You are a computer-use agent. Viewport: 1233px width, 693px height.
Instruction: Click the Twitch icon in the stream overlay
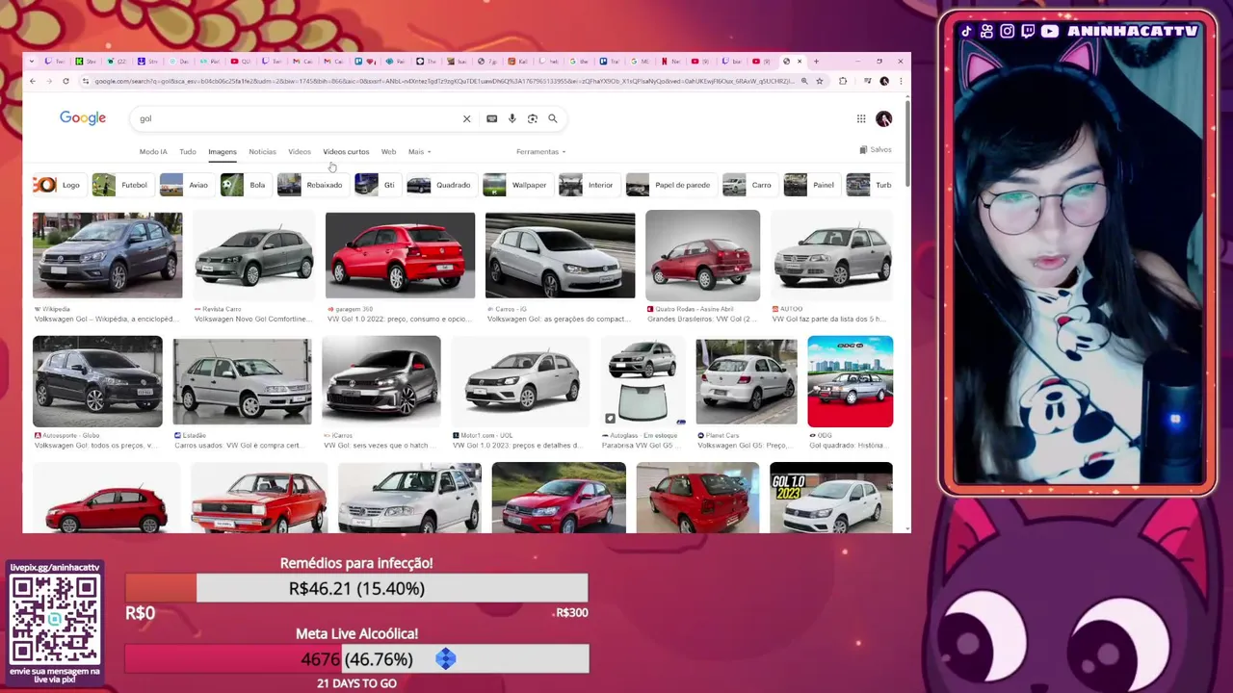(x=1028, y=31)
